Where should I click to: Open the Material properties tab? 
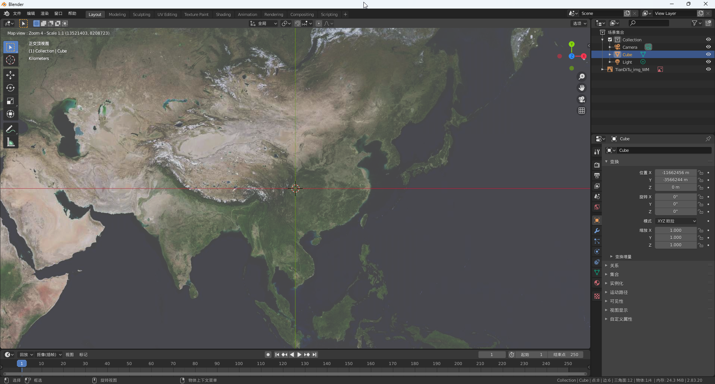tap(597, 283)
